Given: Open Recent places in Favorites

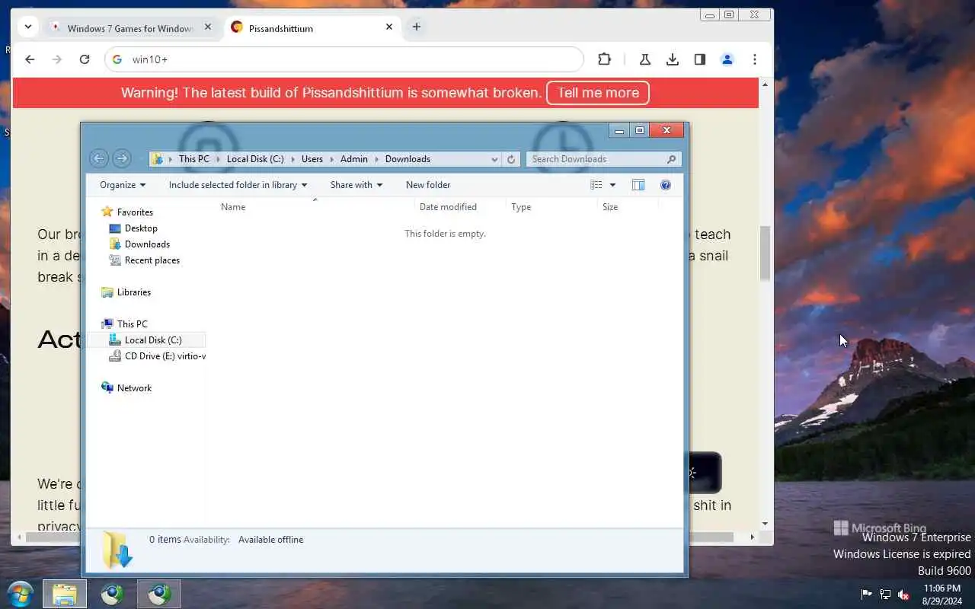Looking at the screenshot, I should 152,260.
